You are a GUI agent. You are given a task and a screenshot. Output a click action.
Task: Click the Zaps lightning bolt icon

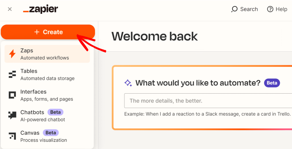[x=12, y=54]
